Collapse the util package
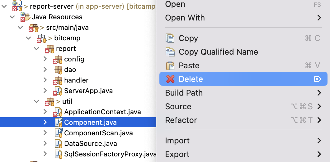Screen dimensions: 330x162 coord(36,101)
